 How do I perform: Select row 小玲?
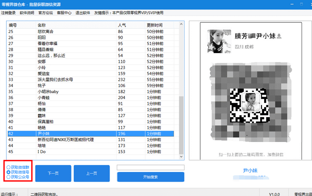(x=91, y=68)
